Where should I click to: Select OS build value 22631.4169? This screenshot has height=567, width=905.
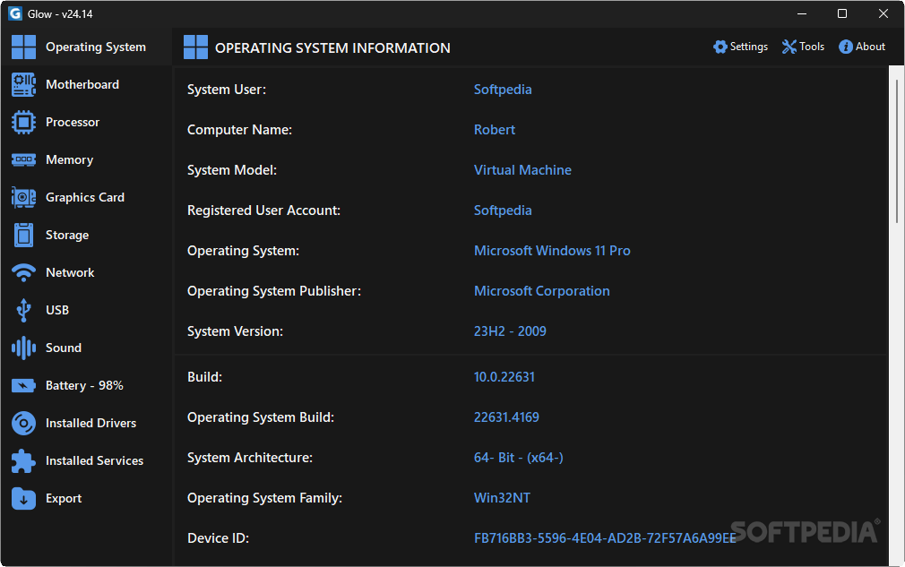(507, 417)
